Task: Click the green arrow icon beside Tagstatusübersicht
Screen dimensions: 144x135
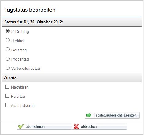Action: pos(89,115)
